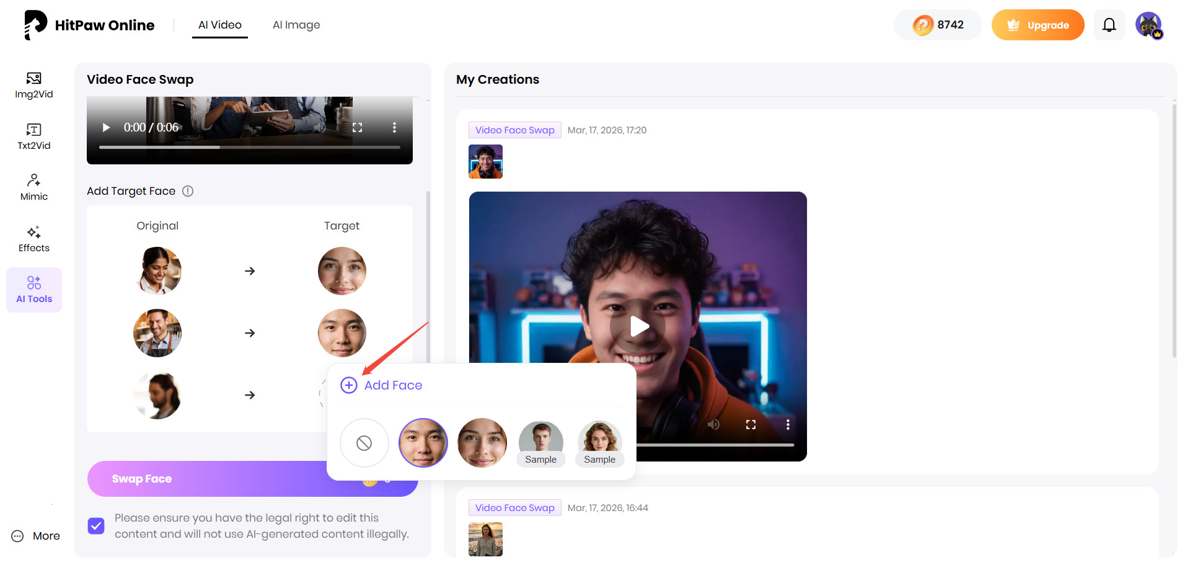Open the creation video's three-dot menu
The width and height of the screenshot is (1190, 570).
(x=788, y=424)
